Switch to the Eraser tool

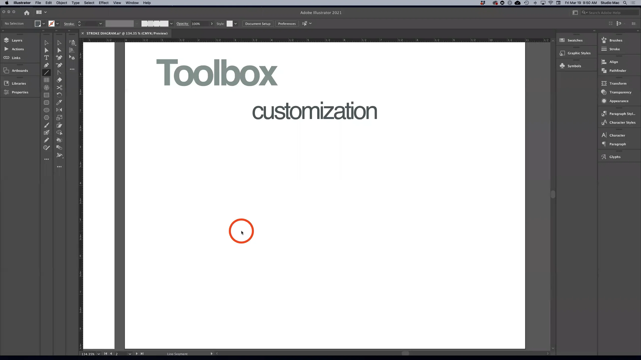pyautogui.click(x=59, y=80)
